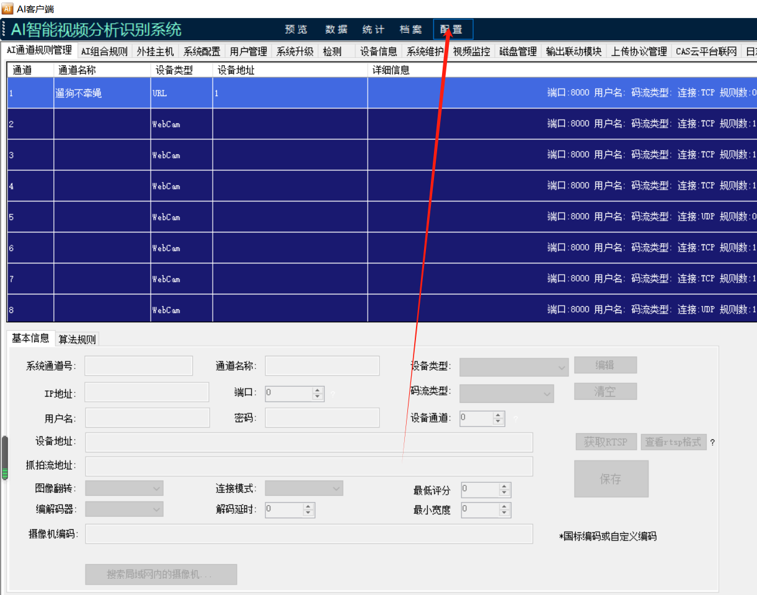This screenshot has width=757, height=595.
Task: Click the 详细信息 column header
Action: 562,70
